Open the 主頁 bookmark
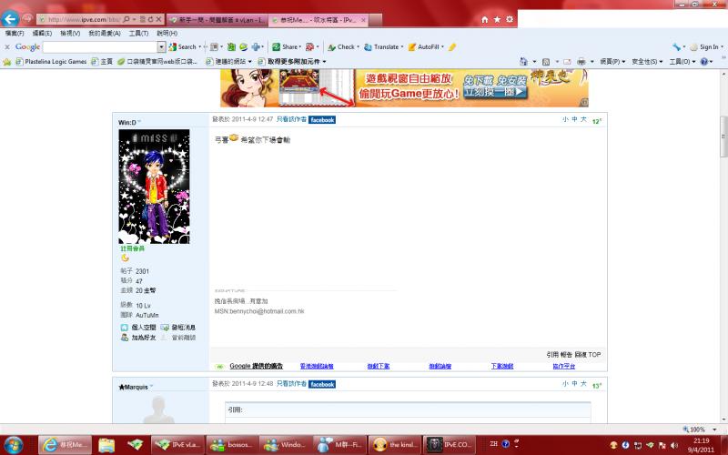Image resolution: width=728 pixels, height=455 pixels. [x=102, y=62]
